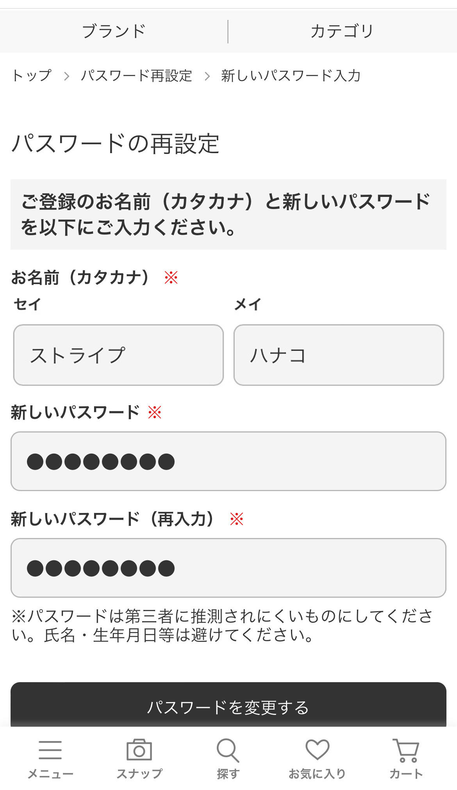This screenshot has width=457, height=790.
Task: Open the お気に入り heart icon
Action: [317, 750]
